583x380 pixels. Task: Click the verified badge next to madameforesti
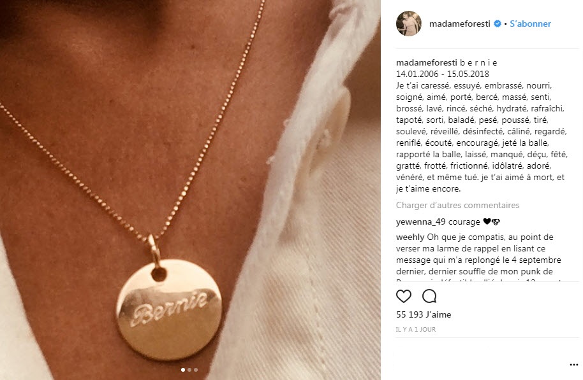pos(497,24)
